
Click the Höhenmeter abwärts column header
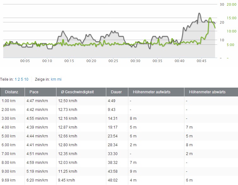[x=207, y=92]
